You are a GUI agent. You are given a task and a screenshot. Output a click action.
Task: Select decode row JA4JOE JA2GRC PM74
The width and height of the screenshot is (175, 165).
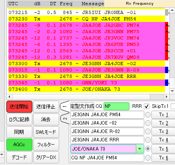[x=87, y=25]
